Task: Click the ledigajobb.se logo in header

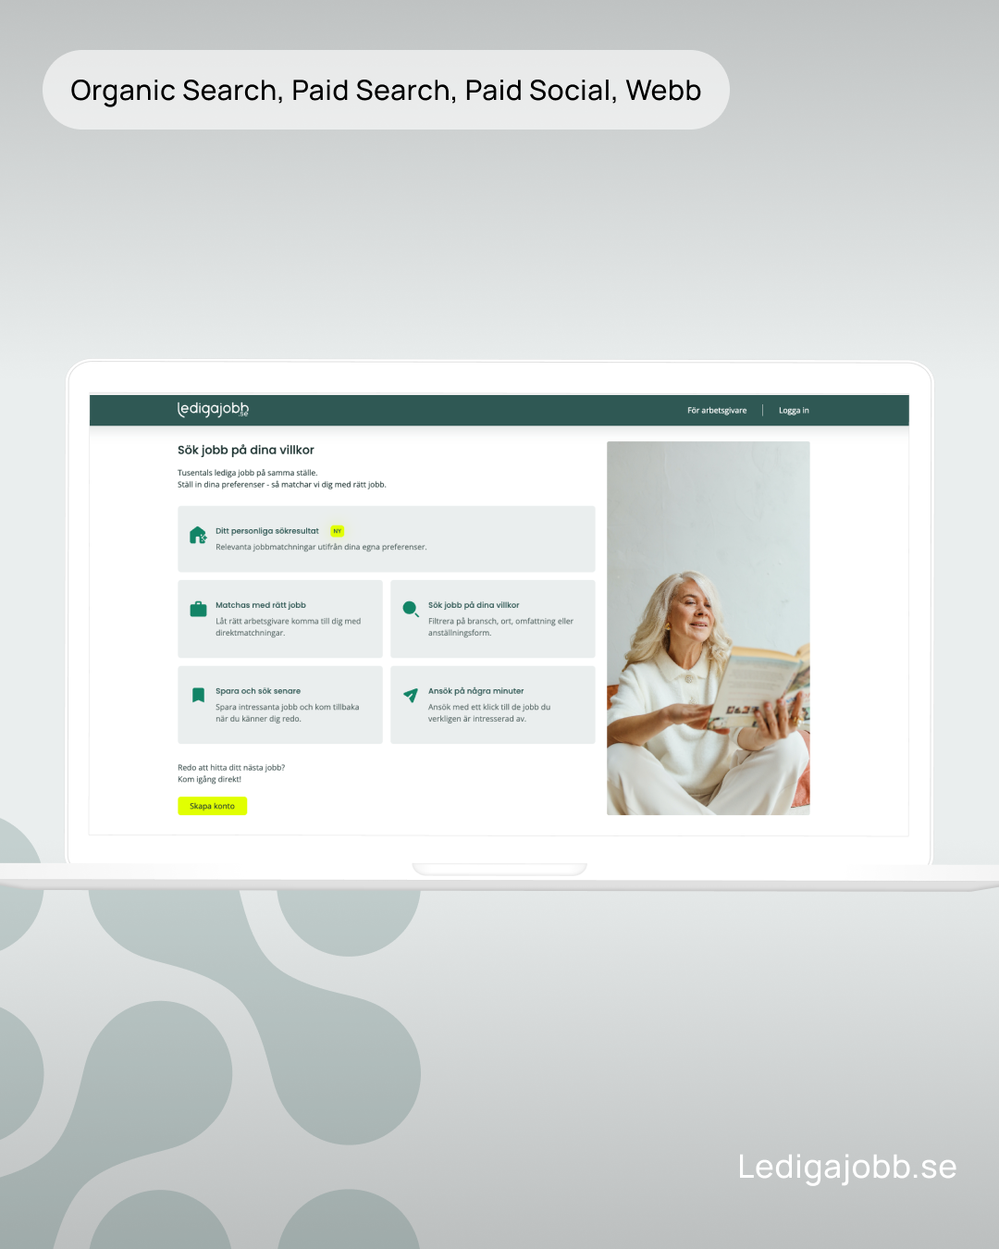Action: [x=213, y=409]
